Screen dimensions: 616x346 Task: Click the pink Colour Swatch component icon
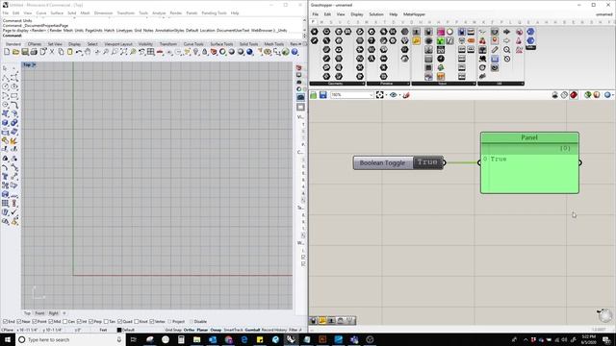pos(441,32)
